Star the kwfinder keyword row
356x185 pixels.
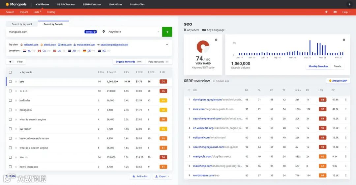(16, 100)
